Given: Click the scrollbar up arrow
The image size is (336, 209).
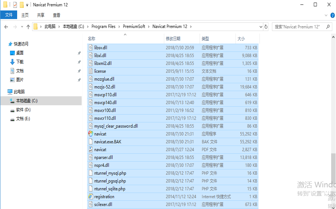Looking at the screenshot, I should [333, 37].
